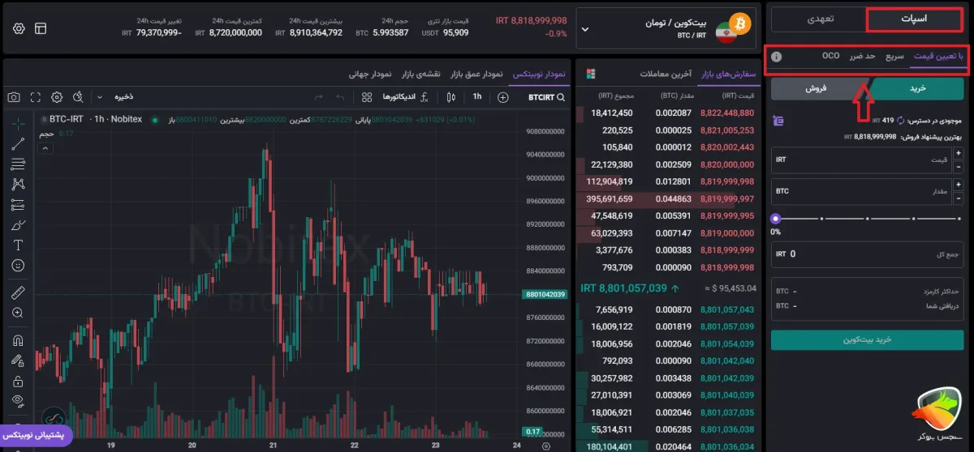The height and width of the screenshot is (452, 974).
Task: Select the brush drawing tool
Action: 18,224
